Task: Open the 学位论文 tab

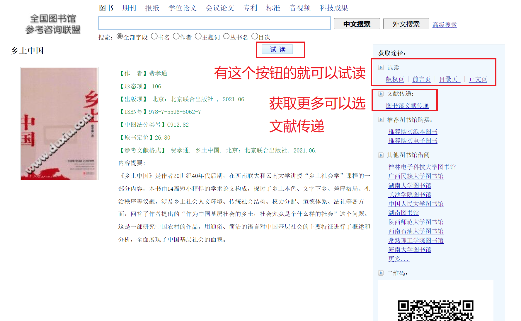Action: [x=182, y=8]
